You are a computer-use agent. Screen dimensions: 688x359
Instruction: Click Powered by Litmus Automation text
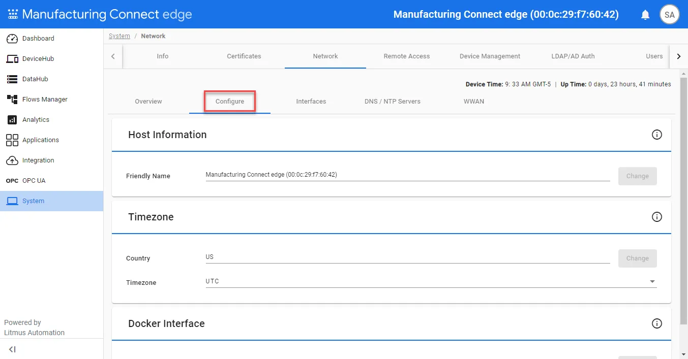(35, 328)
